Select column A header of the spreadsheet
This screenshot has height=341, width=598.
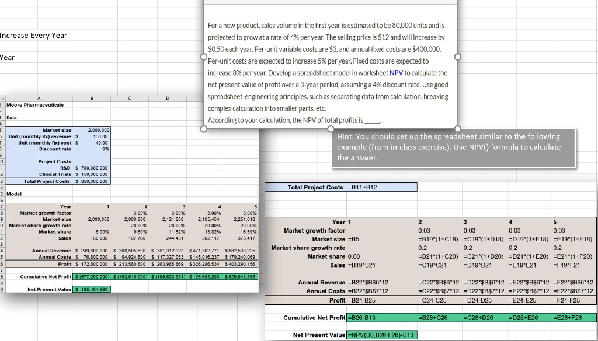(38, 97)
